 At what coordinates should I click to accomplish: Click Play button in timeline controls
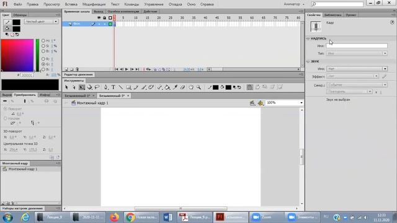[127, 69]
